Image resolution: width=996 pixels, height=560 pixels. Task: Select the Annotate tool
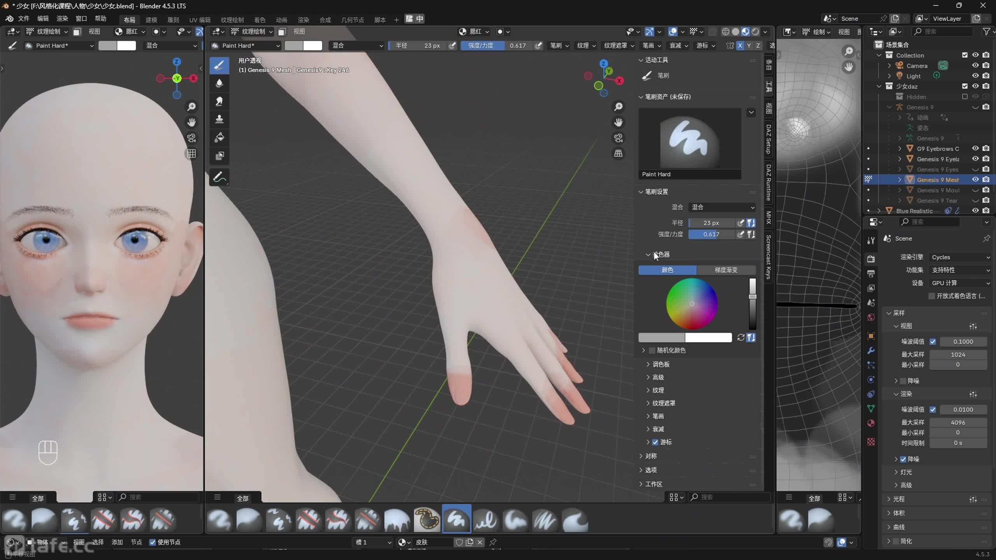click(219, 177)
